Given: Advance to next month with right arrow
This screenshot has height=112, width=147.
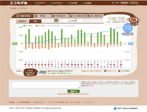Looking at the screenshot, I should [84, 21].
